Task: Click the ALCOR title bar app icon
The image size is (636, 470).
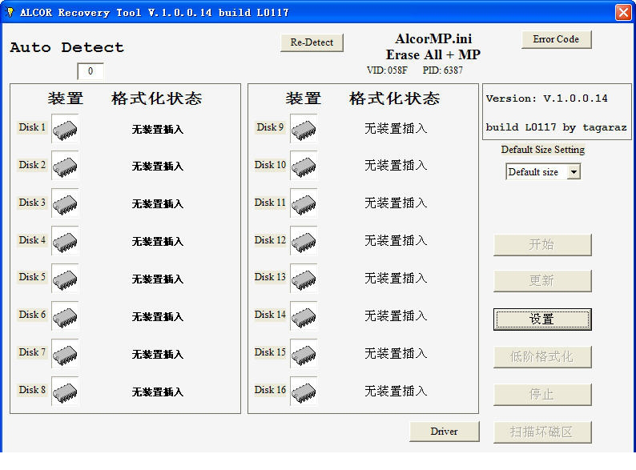Action: point(10,13)
